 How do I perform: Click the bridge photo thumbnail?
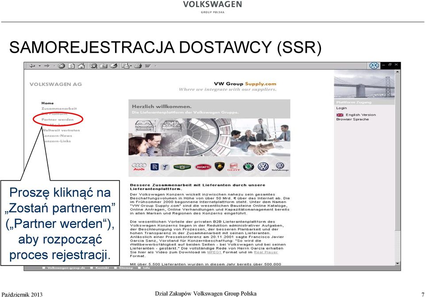tap(364, 85)
